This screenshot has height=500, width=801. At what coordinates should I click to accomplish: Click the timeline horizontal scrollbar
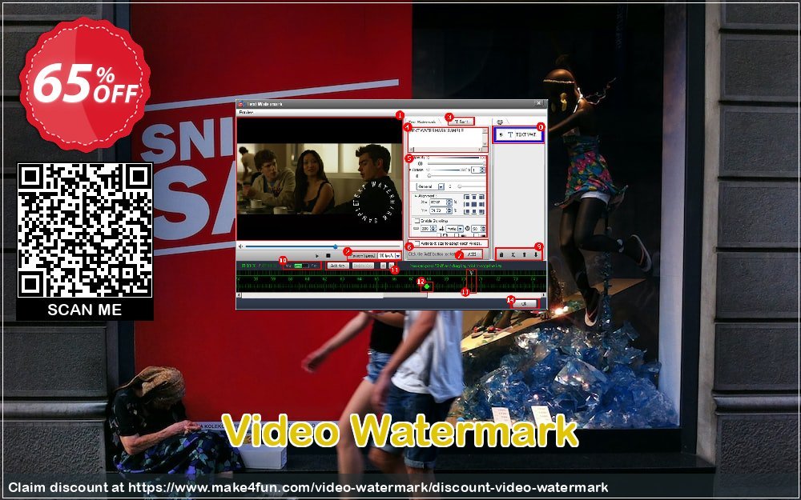392,295
